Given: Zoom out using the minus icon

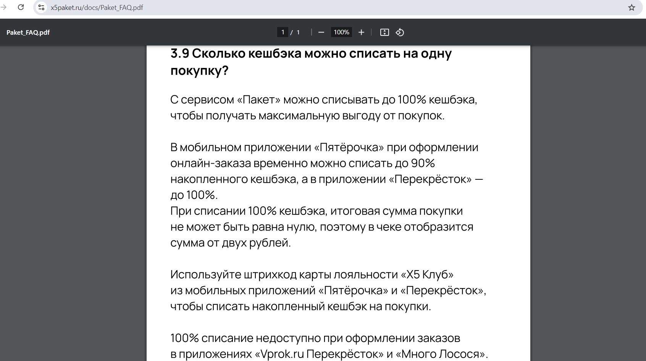Looking at the screenshot, I should [x=321, y=32].
